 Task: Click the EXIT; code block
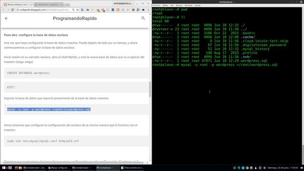[76, 87]
